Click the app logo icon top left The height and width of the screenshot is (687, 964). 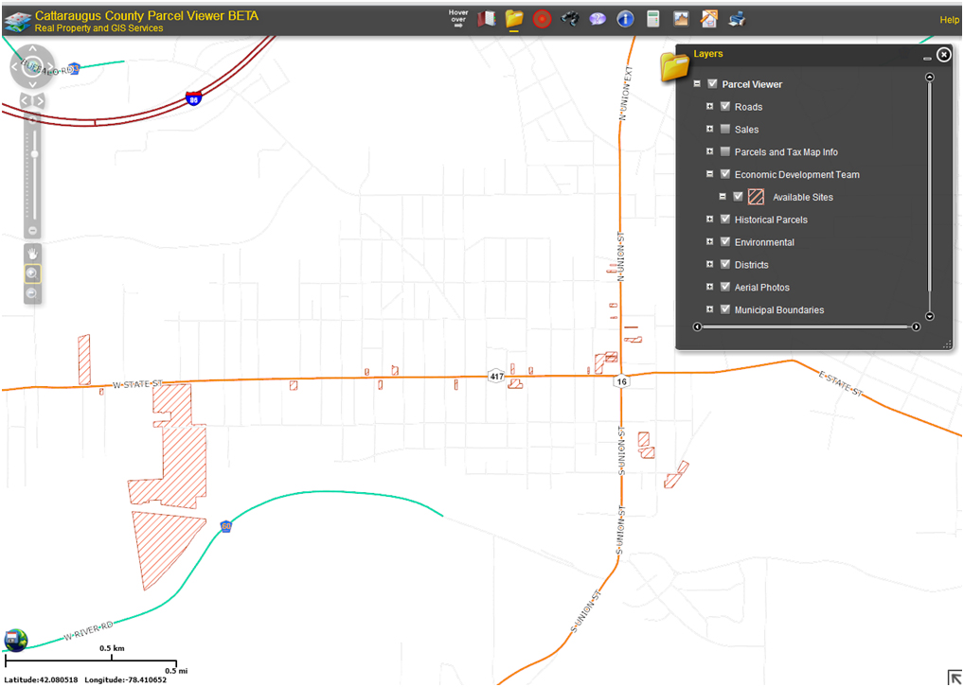coord(17,22)
